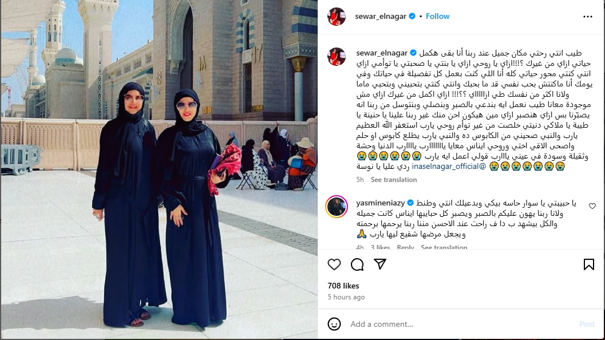Click sewar_elnagar's avatar beside the caption

click(337, 56)
